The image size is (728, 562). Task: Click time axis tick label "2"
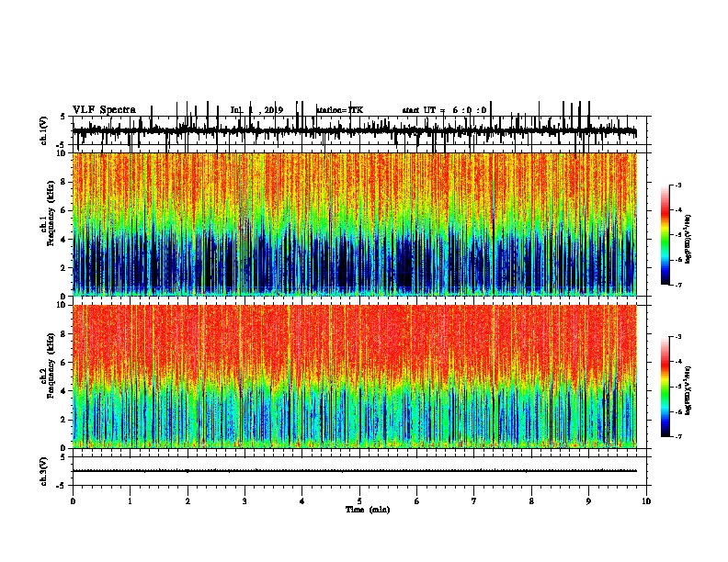click(x=188, y=501)
